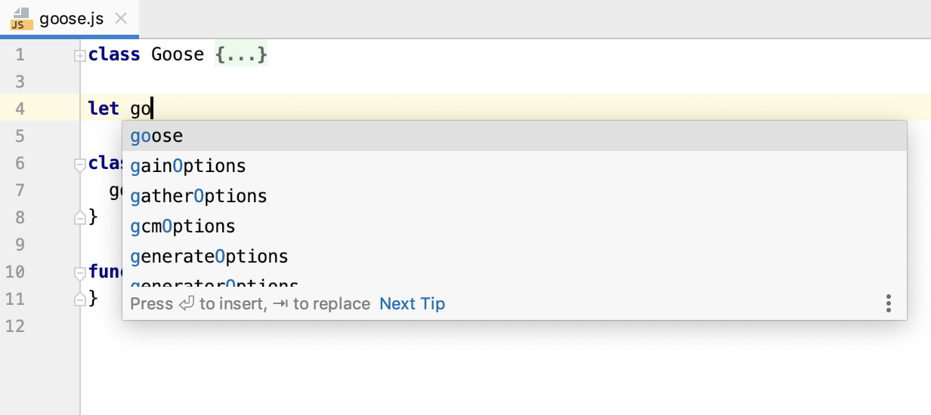Click the fold end marker on line 11
The height and width of the screenshot is (415, 931).
tap(79, 300)
